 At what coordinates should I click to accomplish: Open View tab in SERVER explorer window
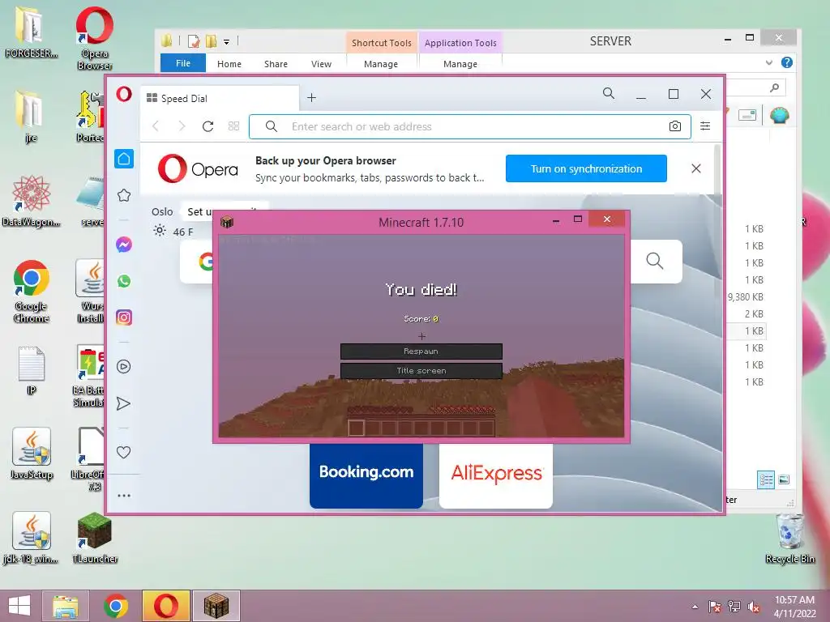pos(321,64)
